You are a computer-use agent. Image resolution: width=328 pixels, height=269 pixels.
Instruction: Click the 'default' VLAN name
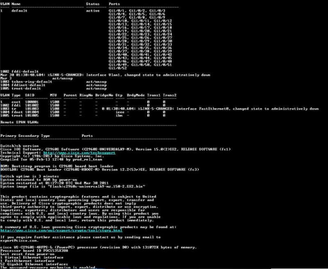(x=19, y=11)
